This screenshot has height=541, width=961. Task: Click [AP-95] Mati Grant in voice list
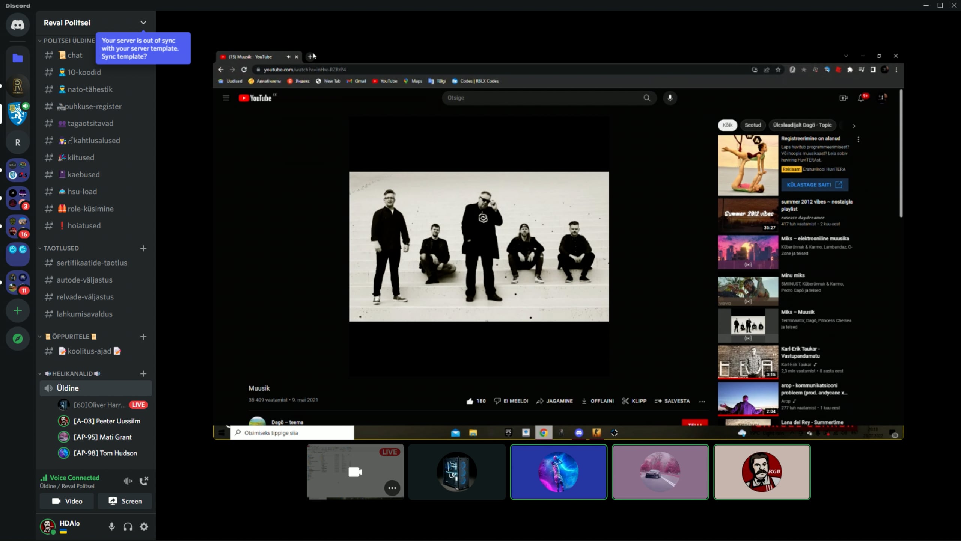(103, 437)
